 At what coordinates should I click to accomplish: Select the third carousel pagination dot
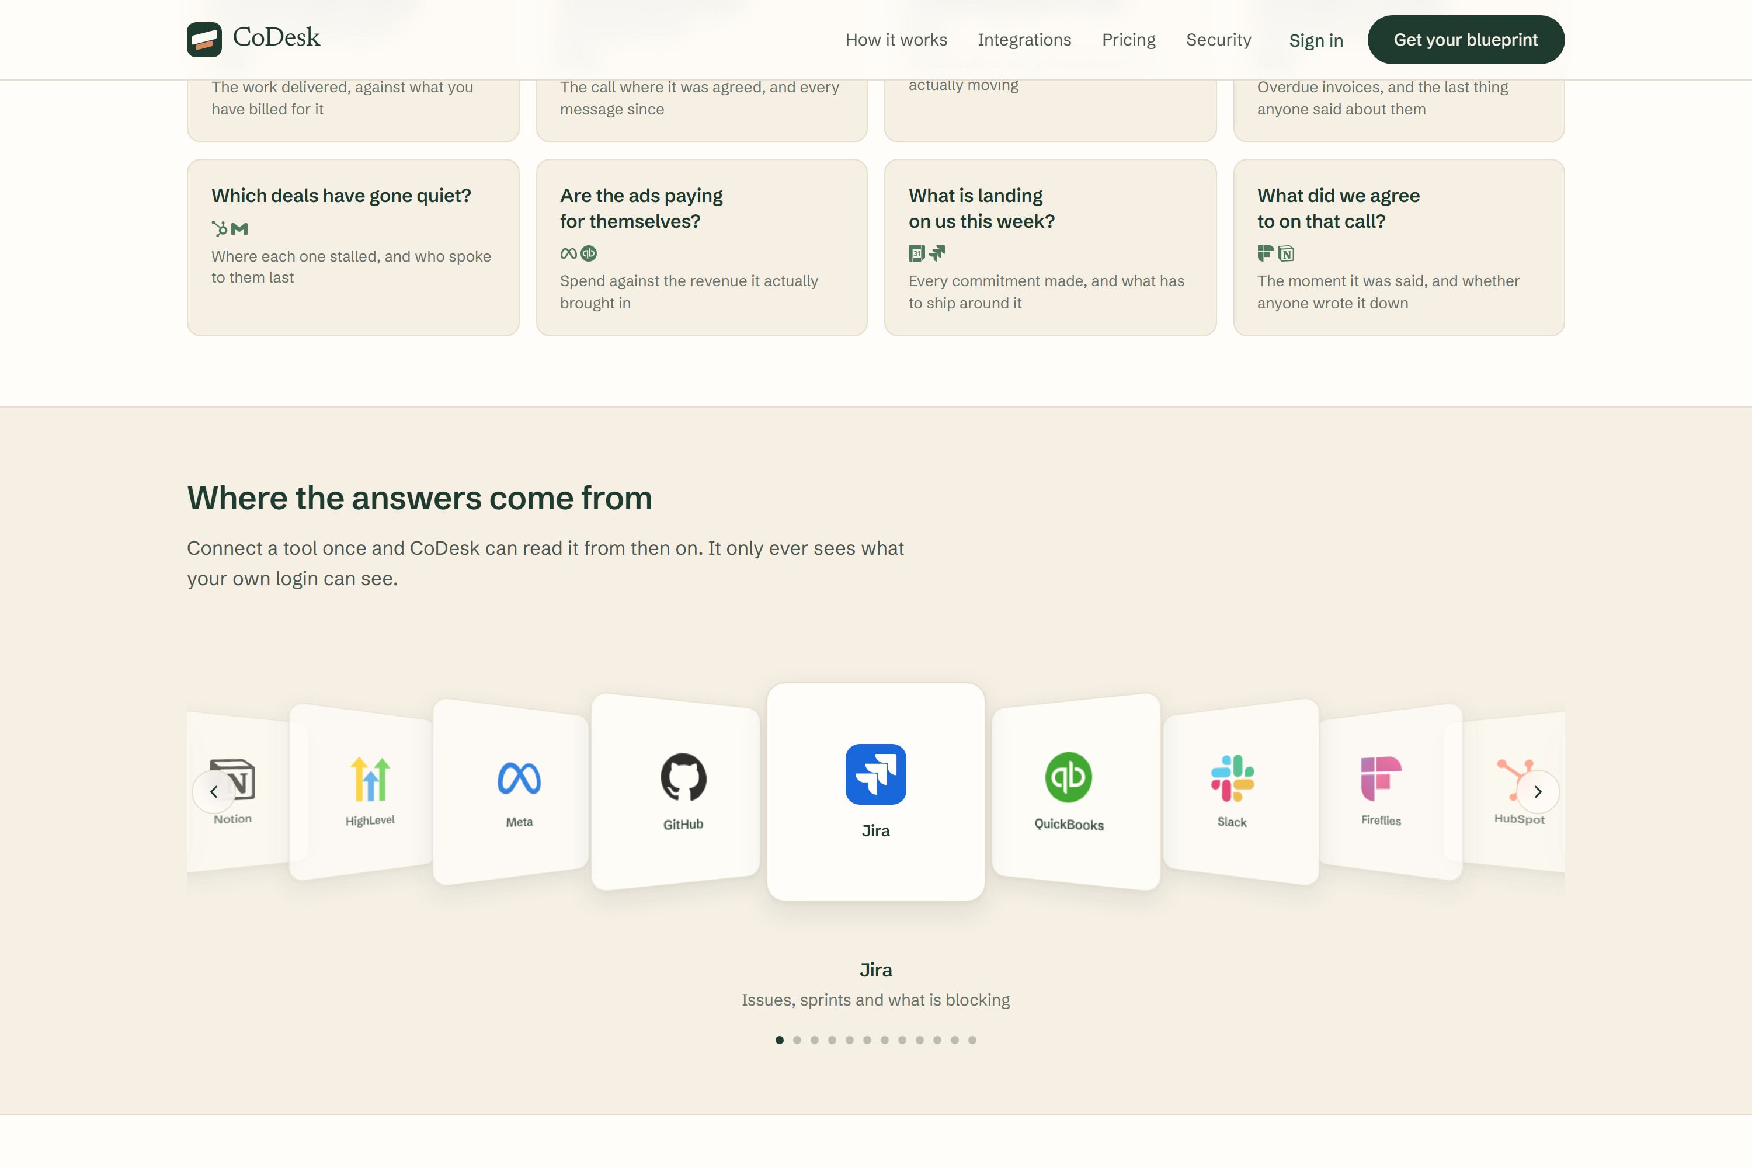tap(814, 1040)
